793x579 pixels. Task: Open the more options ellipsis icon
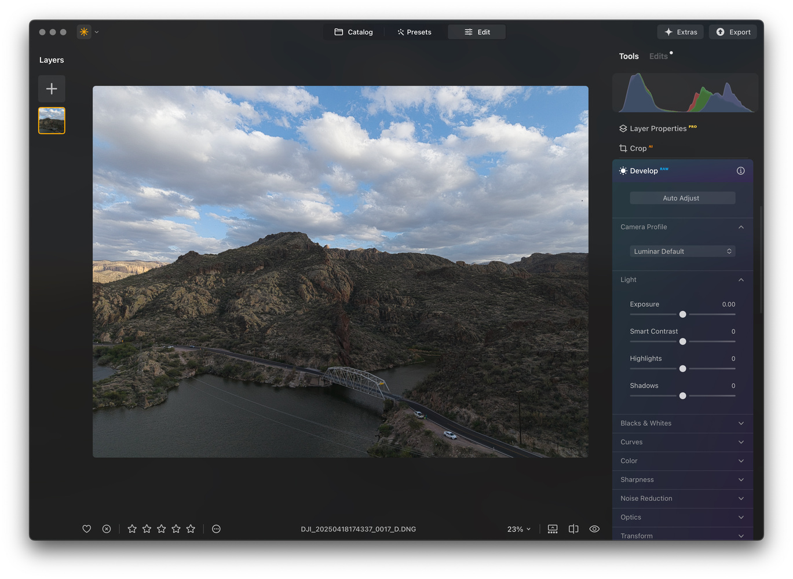(216, 529)
